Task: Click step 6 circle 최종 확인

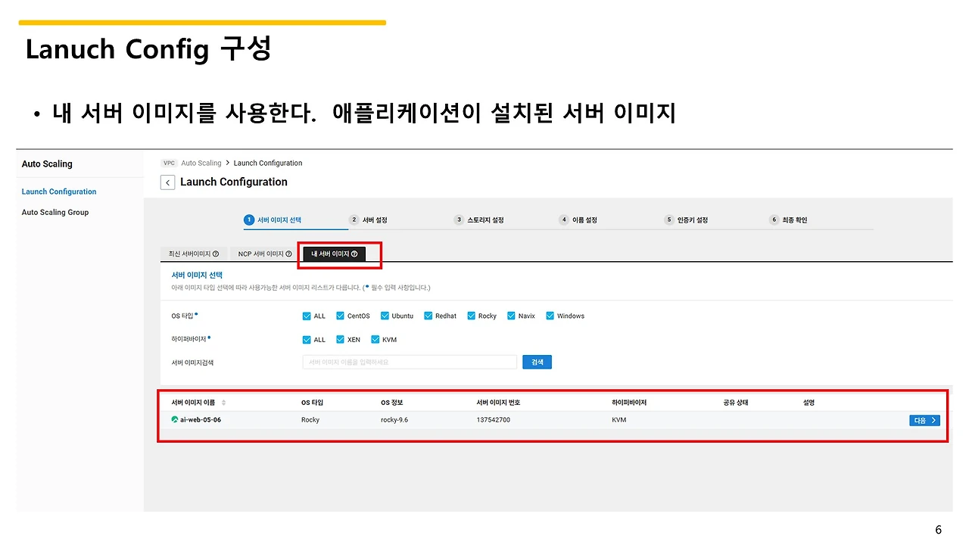Action: [x=774, y=220]
